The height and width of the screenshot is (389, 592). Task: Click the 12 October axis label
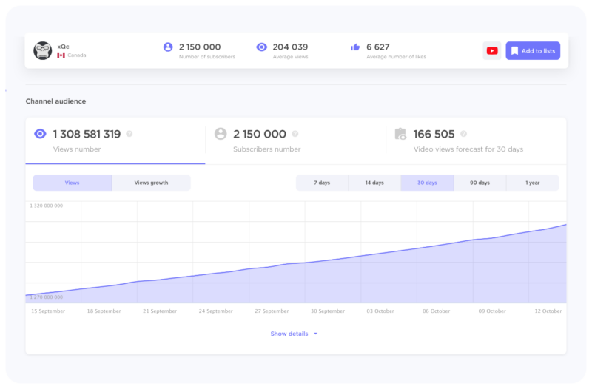click(x=548, y=311)
